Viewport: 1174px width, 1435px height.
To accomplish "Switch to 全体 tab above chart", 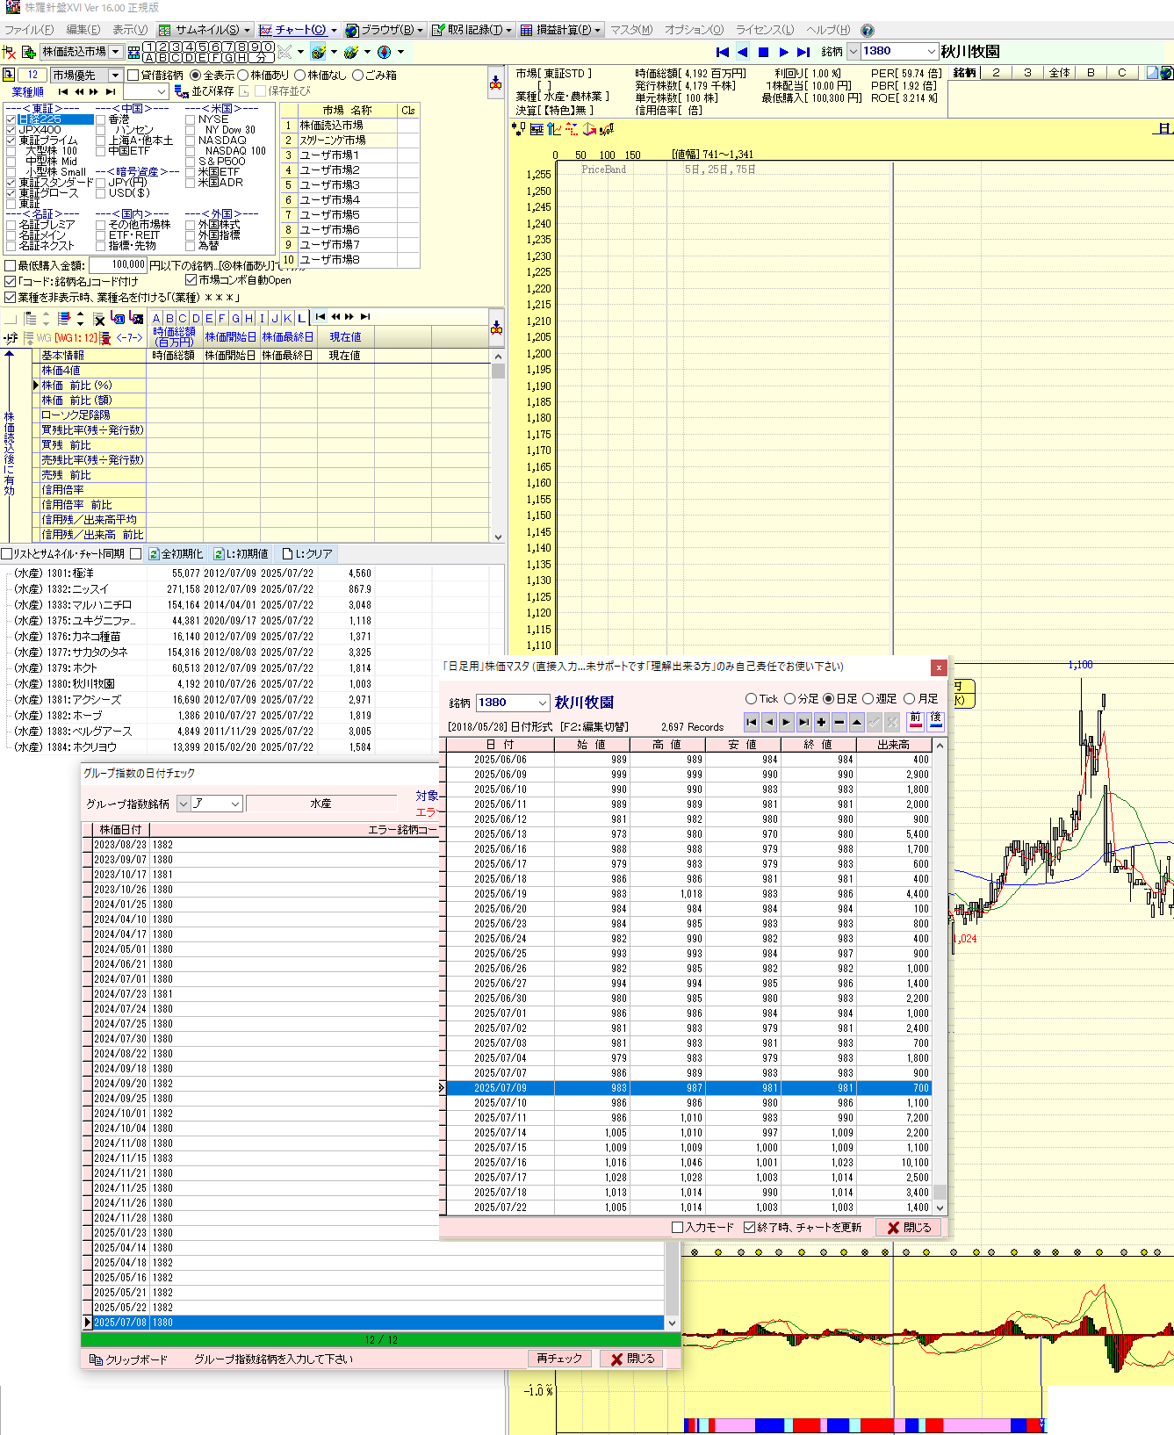I will click(x=1060, y=73).
